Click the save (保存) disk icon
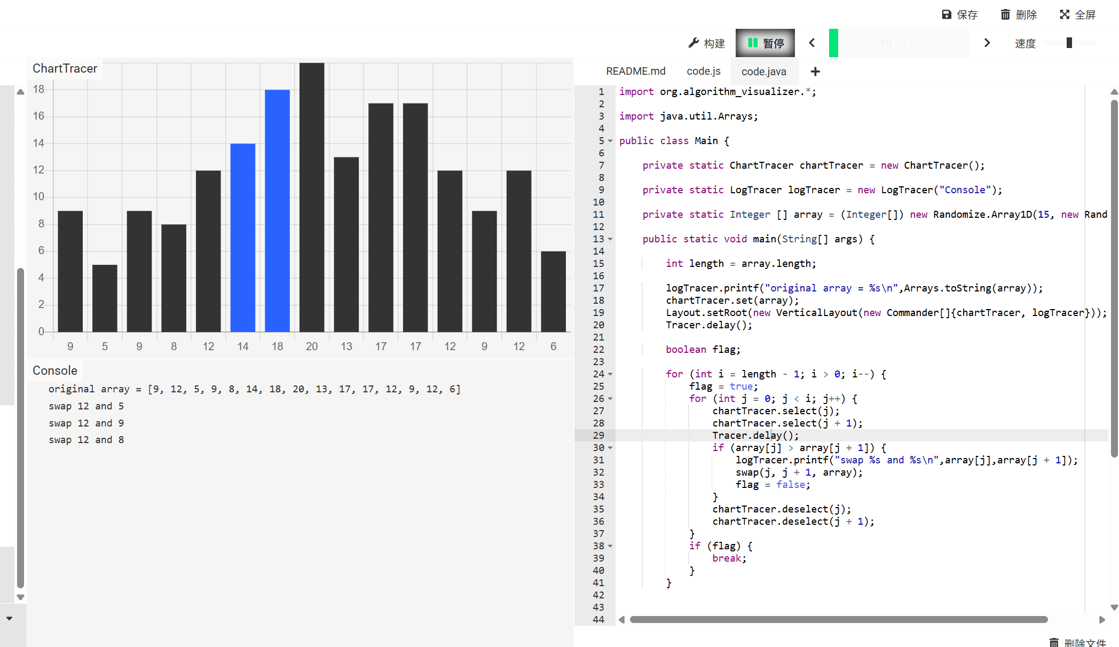Image resolution: width=1119 pixels, height=647 pixels. click(x=947, y=14)
